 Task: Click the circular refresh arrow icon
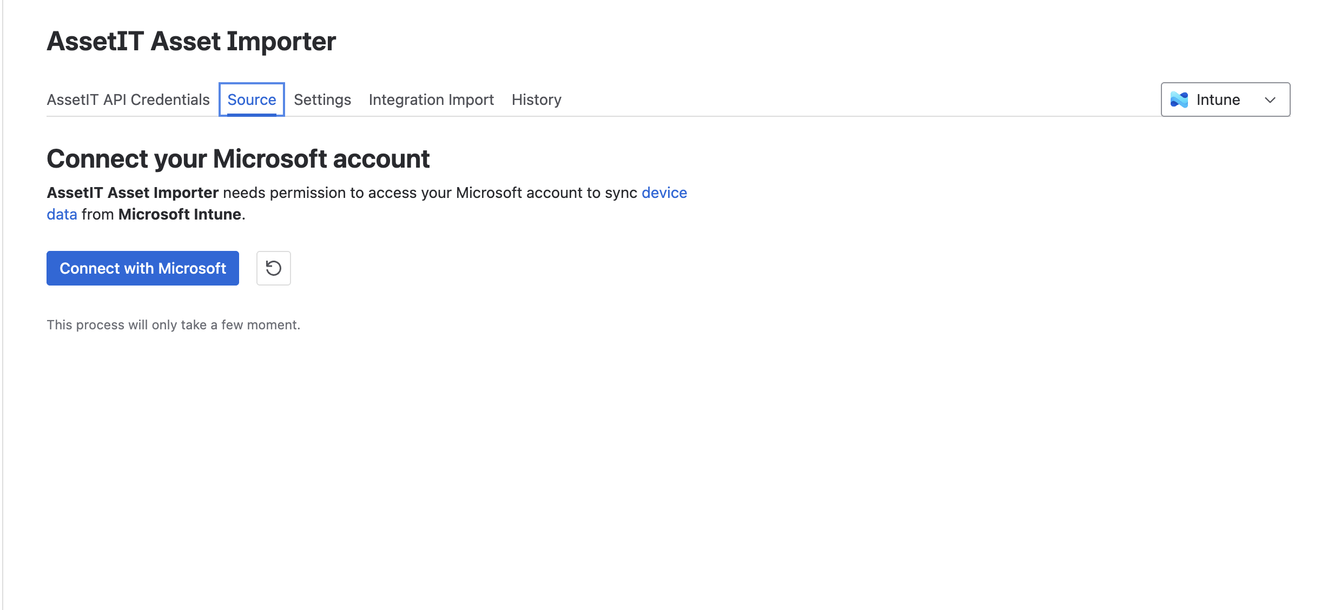pyautogui.click(x=273, y=268)
